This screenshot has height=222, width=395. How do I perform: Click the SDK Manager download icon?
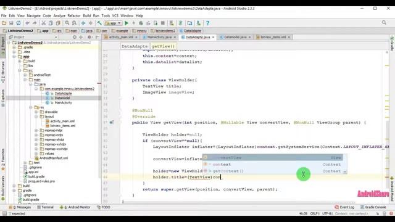tap(199, 23)
